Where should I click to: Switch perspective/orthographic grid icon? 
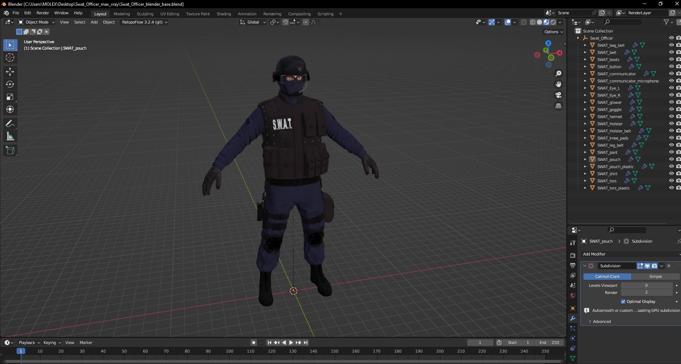[558, 106]
